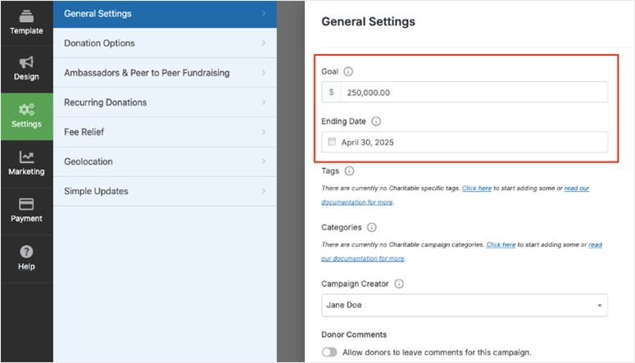Open the Campaign Creator Jane Doe dropdown
The height and width of the screenshot is (363, 635).
pos(465,305)
